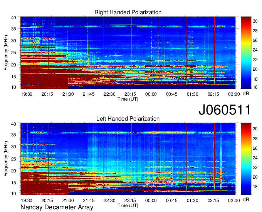Screen dimensions: 262x212
Task: Click '28' value on left-handed colorbar
Action: (x=255, y=139)
